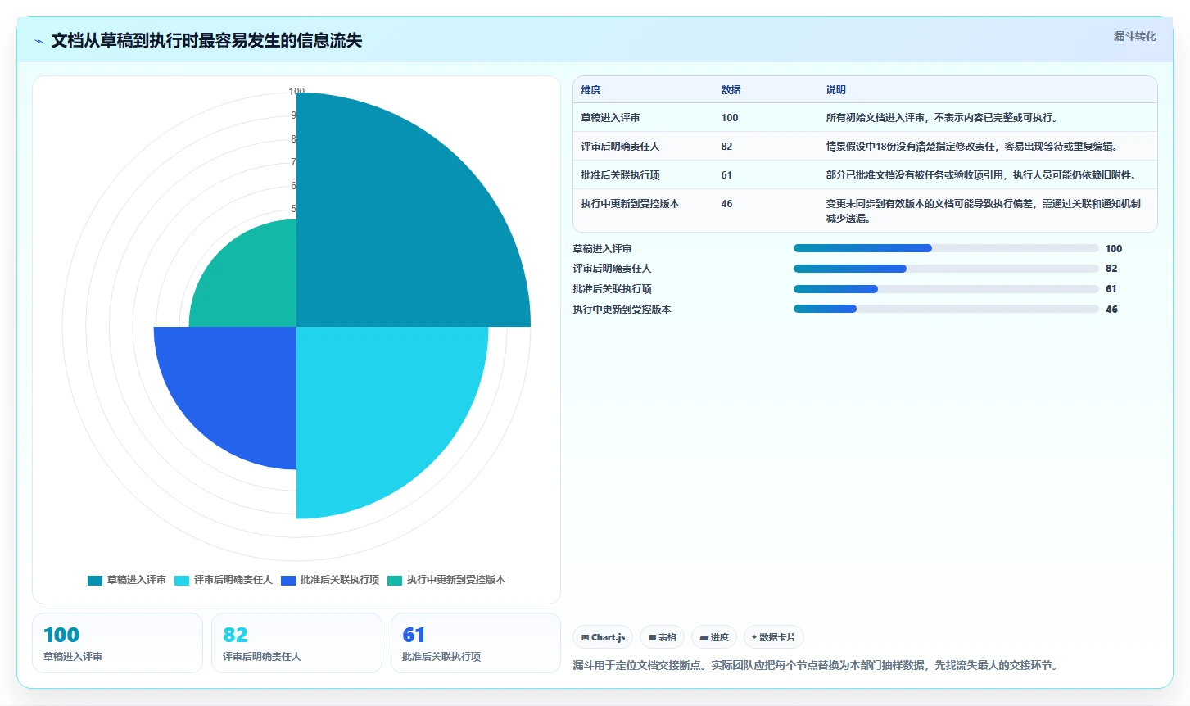The image size is (1190, 706).
Task: Select the 草稿进入评审 table cell
Action: pos(610,118)
